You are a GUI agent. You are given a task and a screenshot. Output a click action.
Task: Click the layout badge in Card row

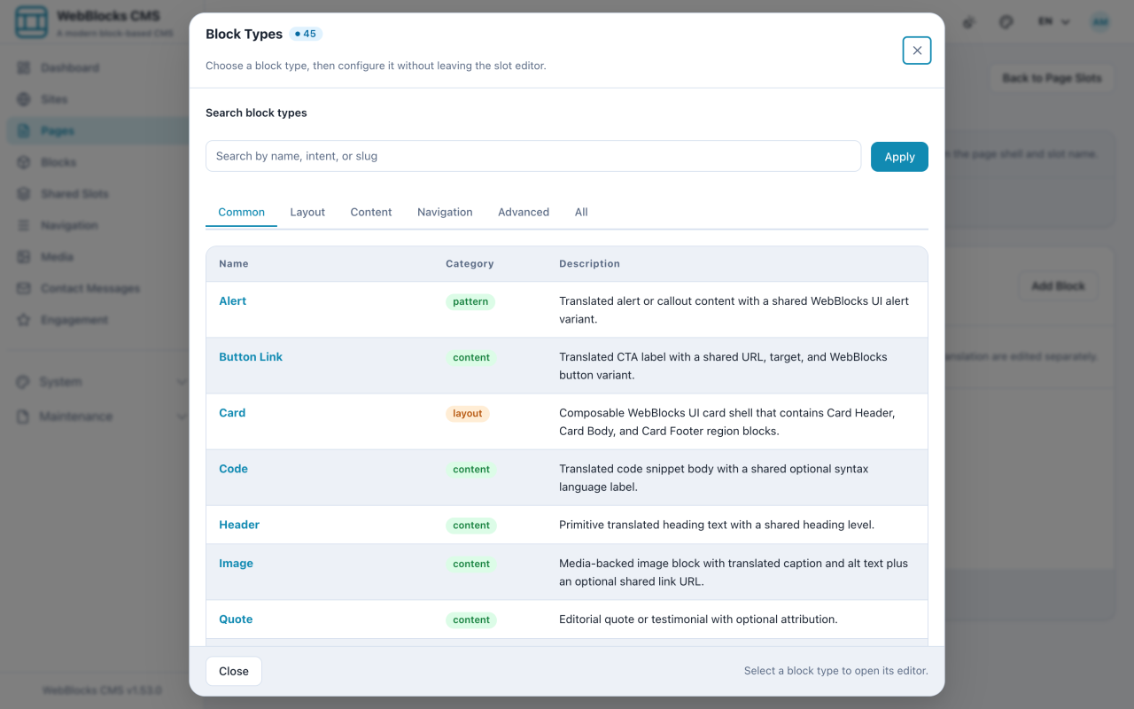click(x=468, y=413)
